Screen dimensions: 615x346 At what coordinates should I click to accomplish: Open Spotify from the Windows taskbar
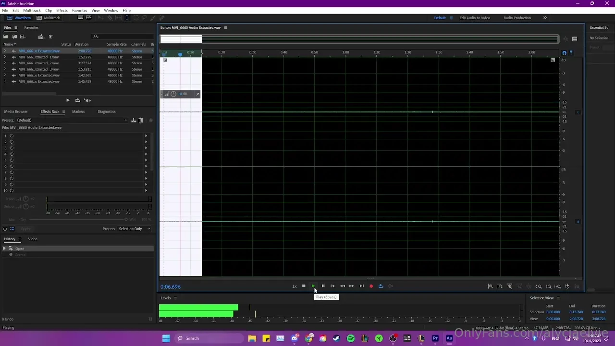click(351, 338)
